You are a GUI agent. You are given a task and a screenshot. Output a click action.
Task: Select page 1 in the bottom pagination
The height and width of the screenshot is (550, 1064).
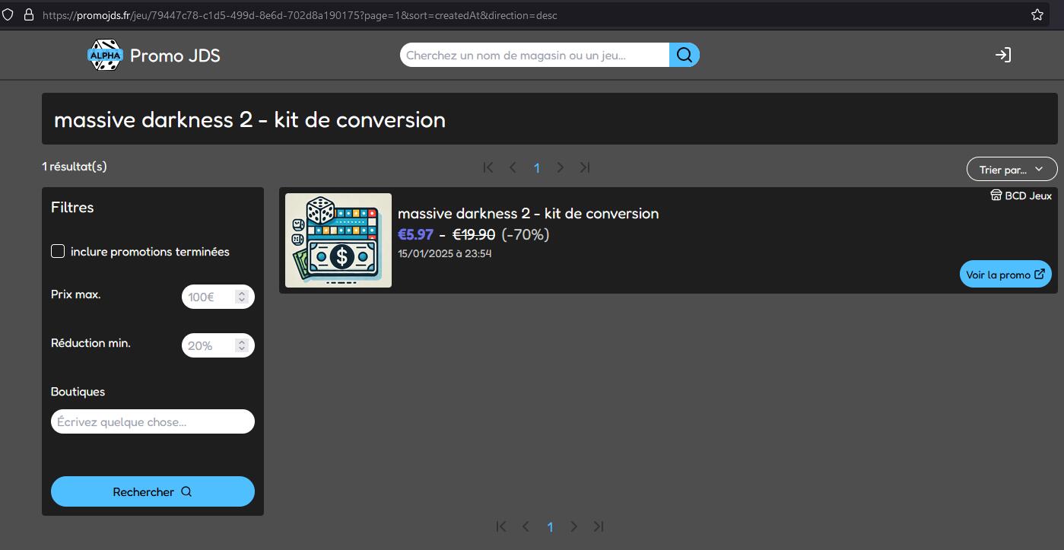pyautogui.click(x=550, y=526)
